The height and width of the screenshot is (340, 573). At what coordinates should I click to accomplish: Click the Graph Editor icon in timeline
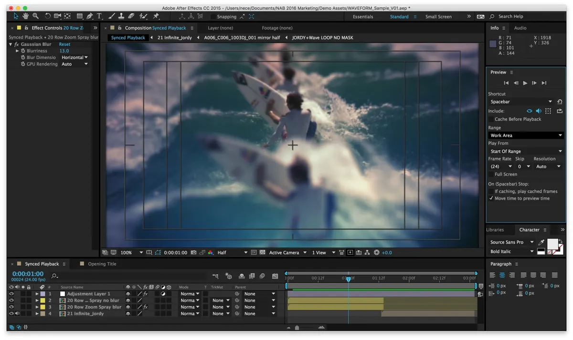tap(275, 276)
